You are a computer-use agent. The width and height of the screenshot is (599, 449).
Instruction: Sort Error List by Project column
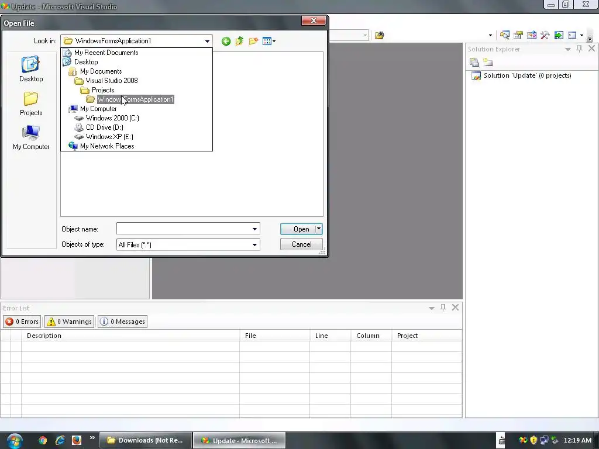(x=426, y=336)
